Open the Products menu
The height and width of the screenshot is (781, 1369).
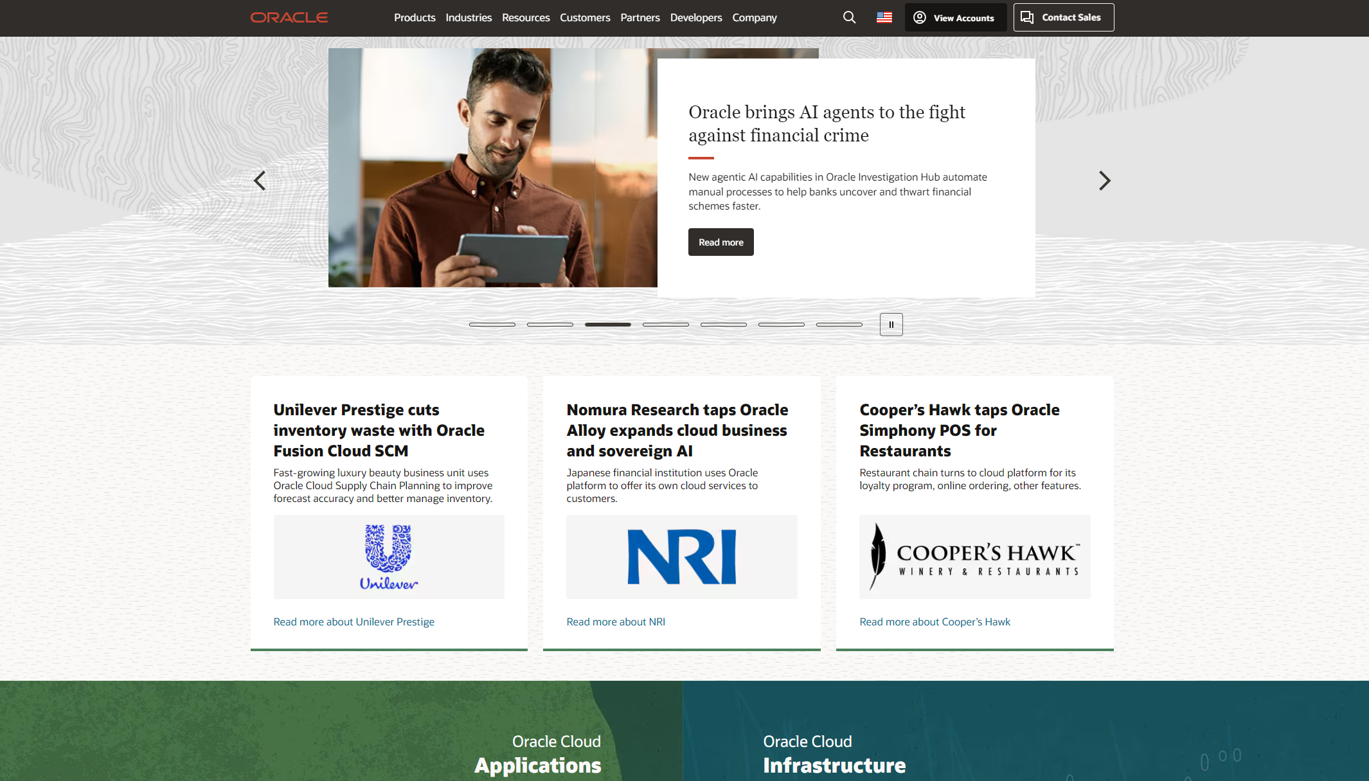click(x=415, y=17)
